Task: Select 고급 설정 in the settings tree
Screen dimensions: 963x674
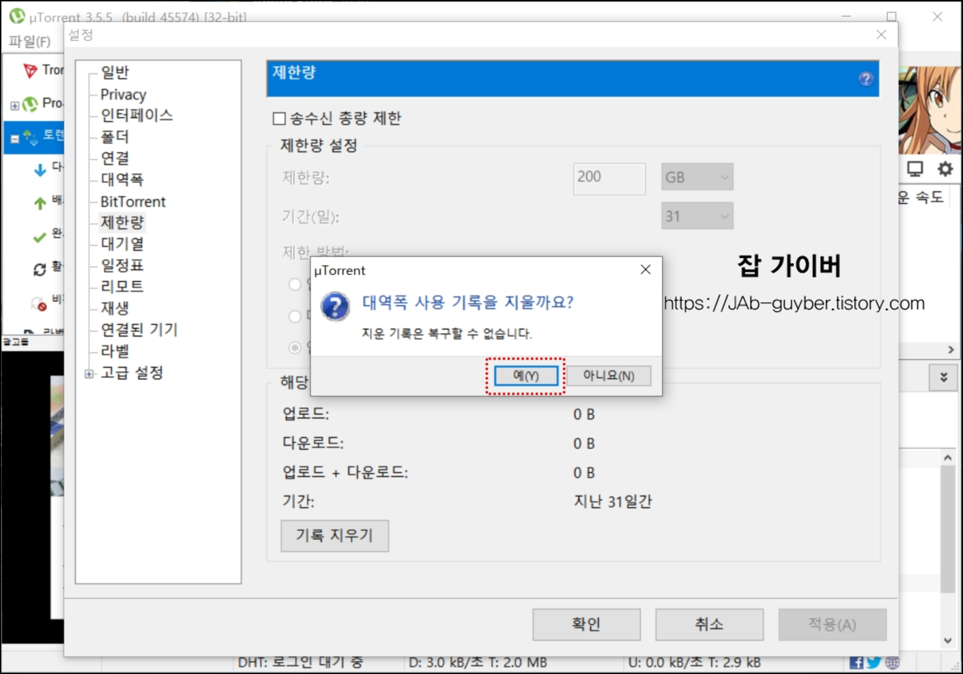Action: tap(132, 373)
